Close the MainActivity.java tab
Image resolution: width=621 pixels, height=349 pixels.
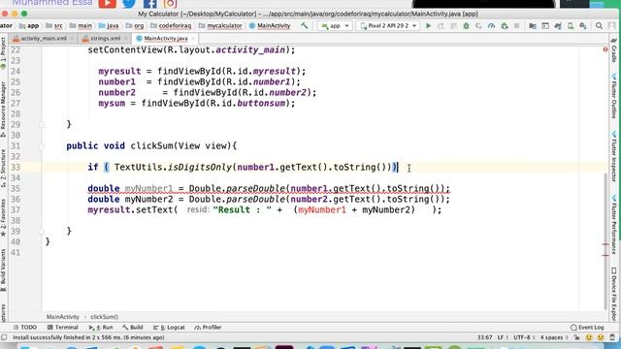[x=193, y=39]
